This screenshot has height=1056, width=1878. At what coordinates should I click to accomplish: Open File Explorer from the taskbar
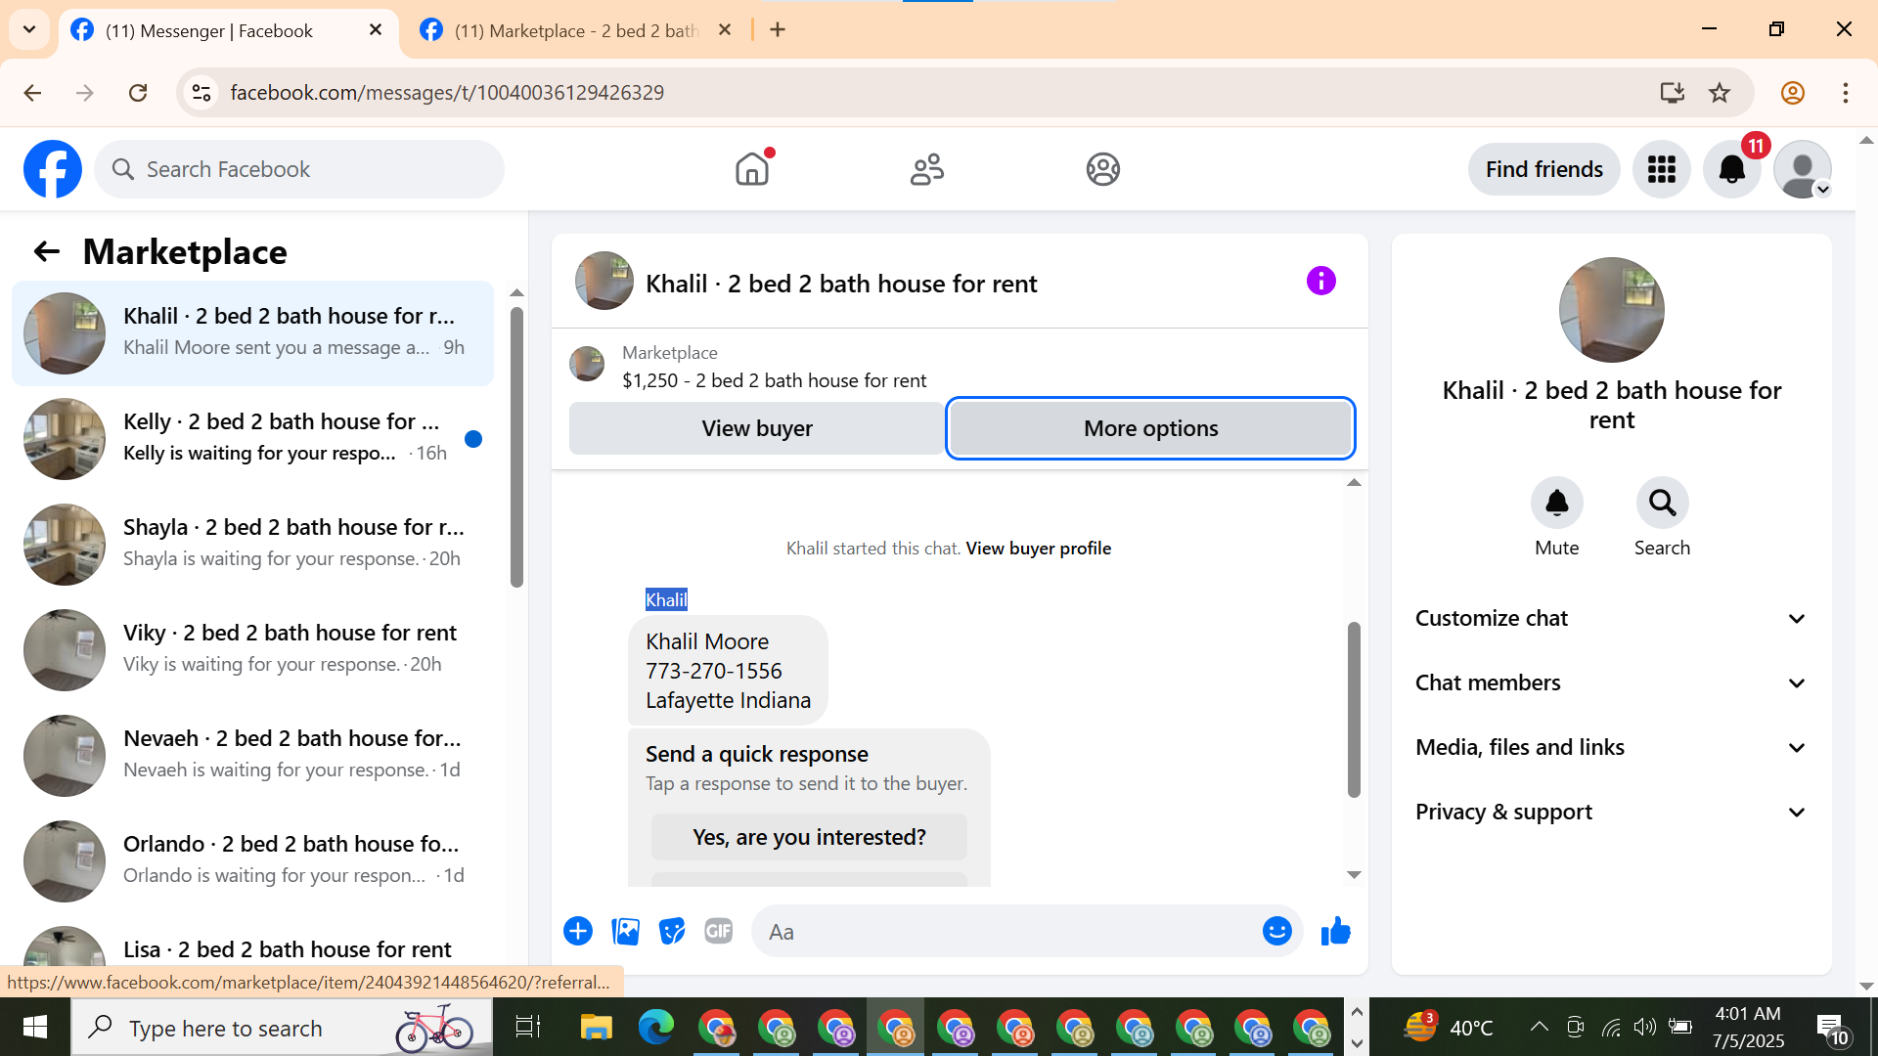(596, 1027)
